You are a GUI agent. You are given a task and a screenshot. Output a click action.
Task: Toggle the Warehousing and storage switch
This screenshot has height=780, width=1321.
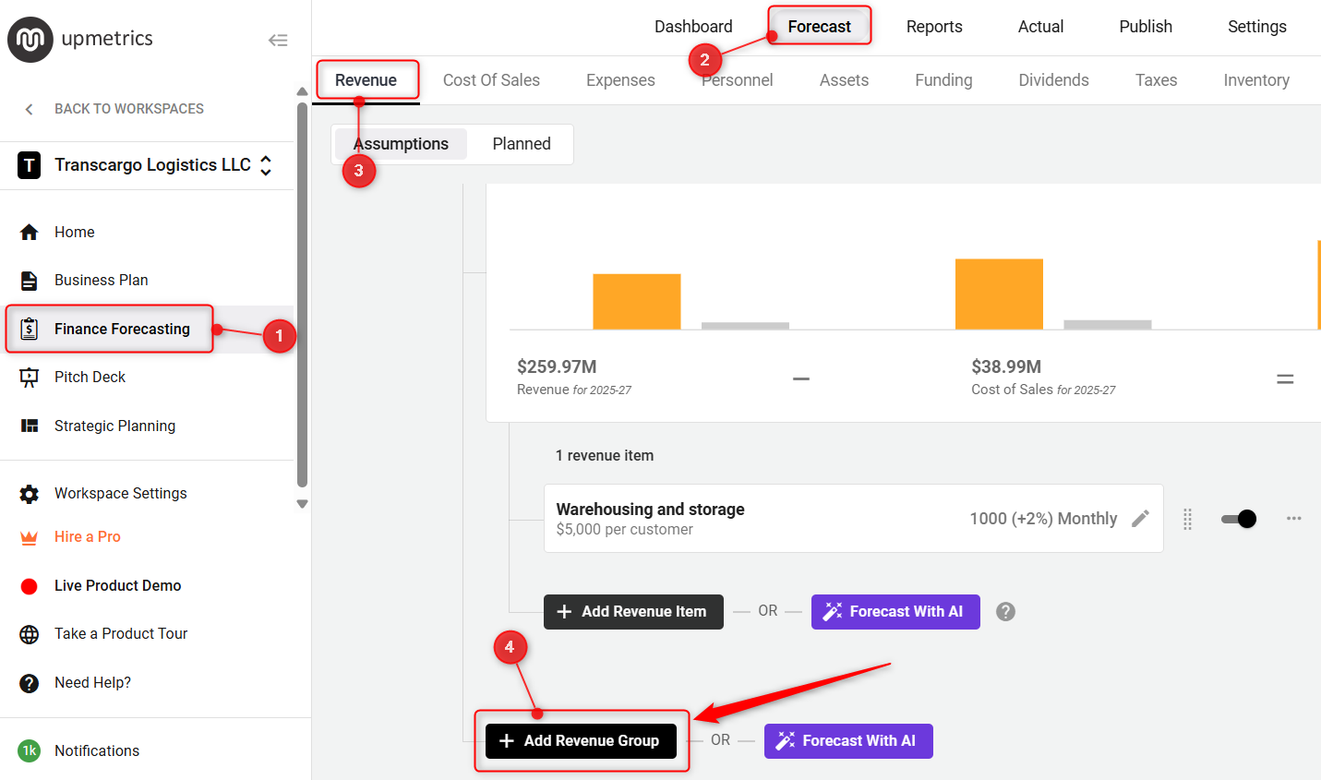click(x=1239, y=519)
